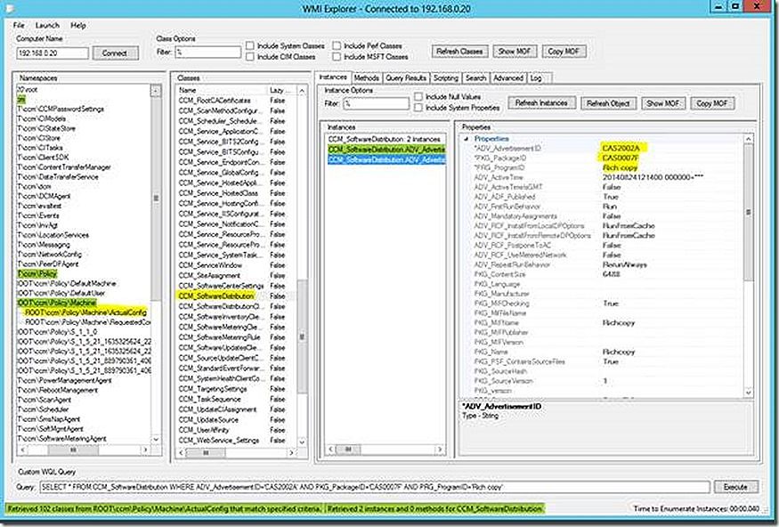The width and height of the screenshot is (779, 527).
Task: Click Refresh Classes button
Action: [x=459, y=51]
